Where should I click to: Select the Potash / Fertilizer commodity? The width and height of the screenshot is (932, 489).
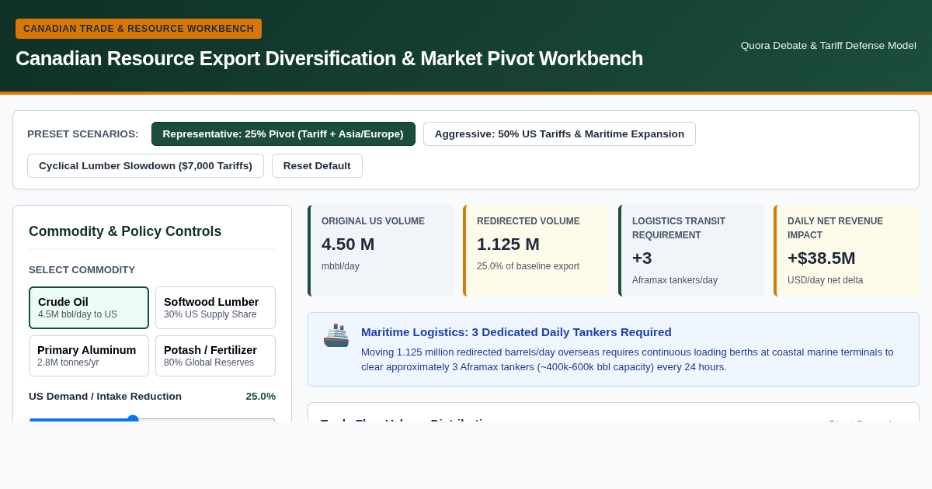tap(215, 355)
